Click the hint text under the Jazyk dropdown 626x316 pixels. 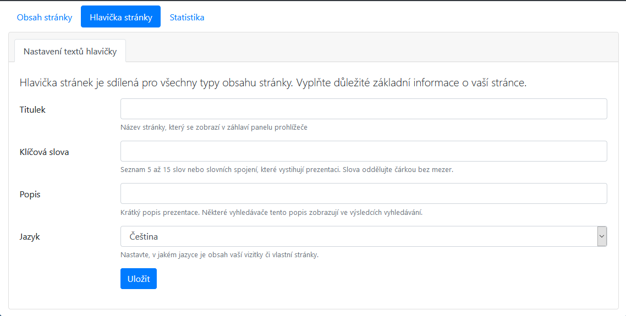click(x=219, y=254)
